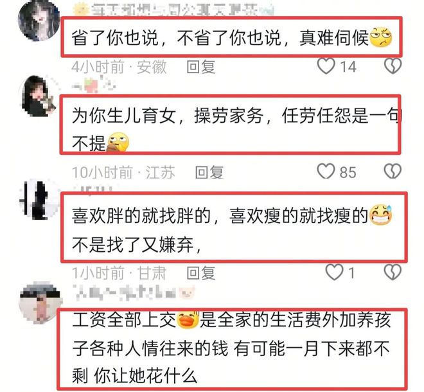Viewport: 424px width, 392px height.
Task: Select comment about 喜欢胖的就找胖的
Action: [x=234, y=227]
